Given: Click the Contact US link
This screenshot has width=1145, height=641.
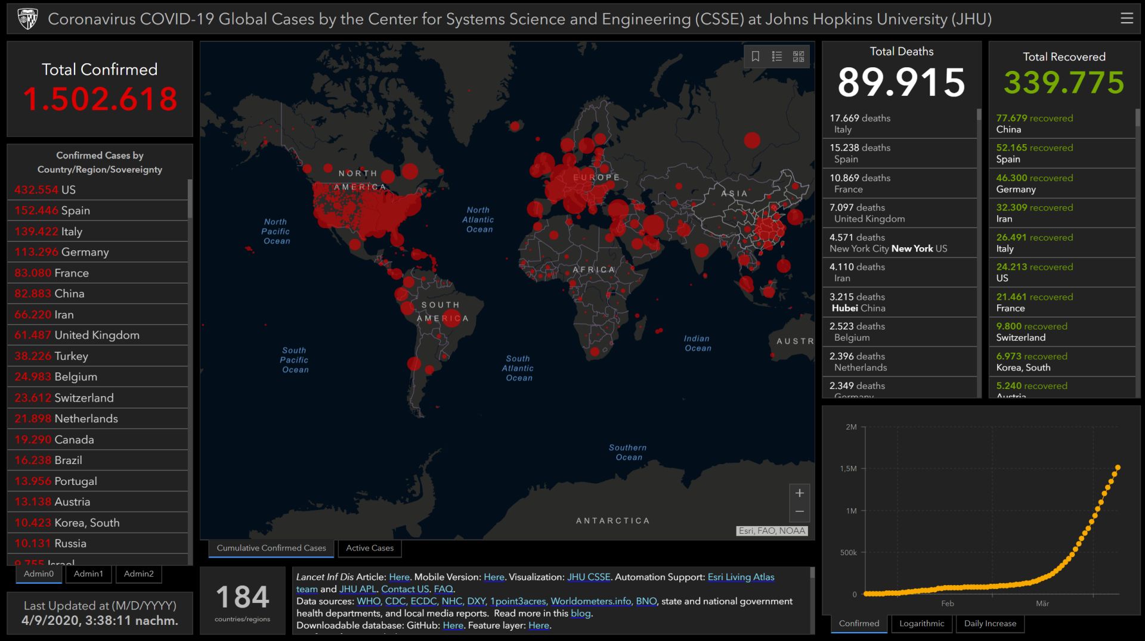Looking at the screenshot, I should pyautogui.click(x=405, y=589).
